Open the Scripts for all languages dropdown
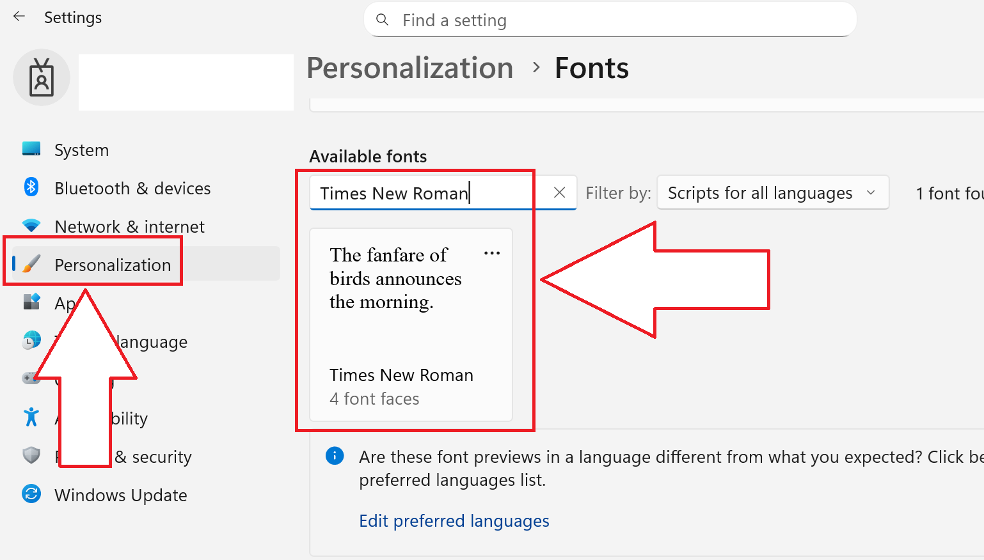The image size is (984, 560). tap(772, 192)
